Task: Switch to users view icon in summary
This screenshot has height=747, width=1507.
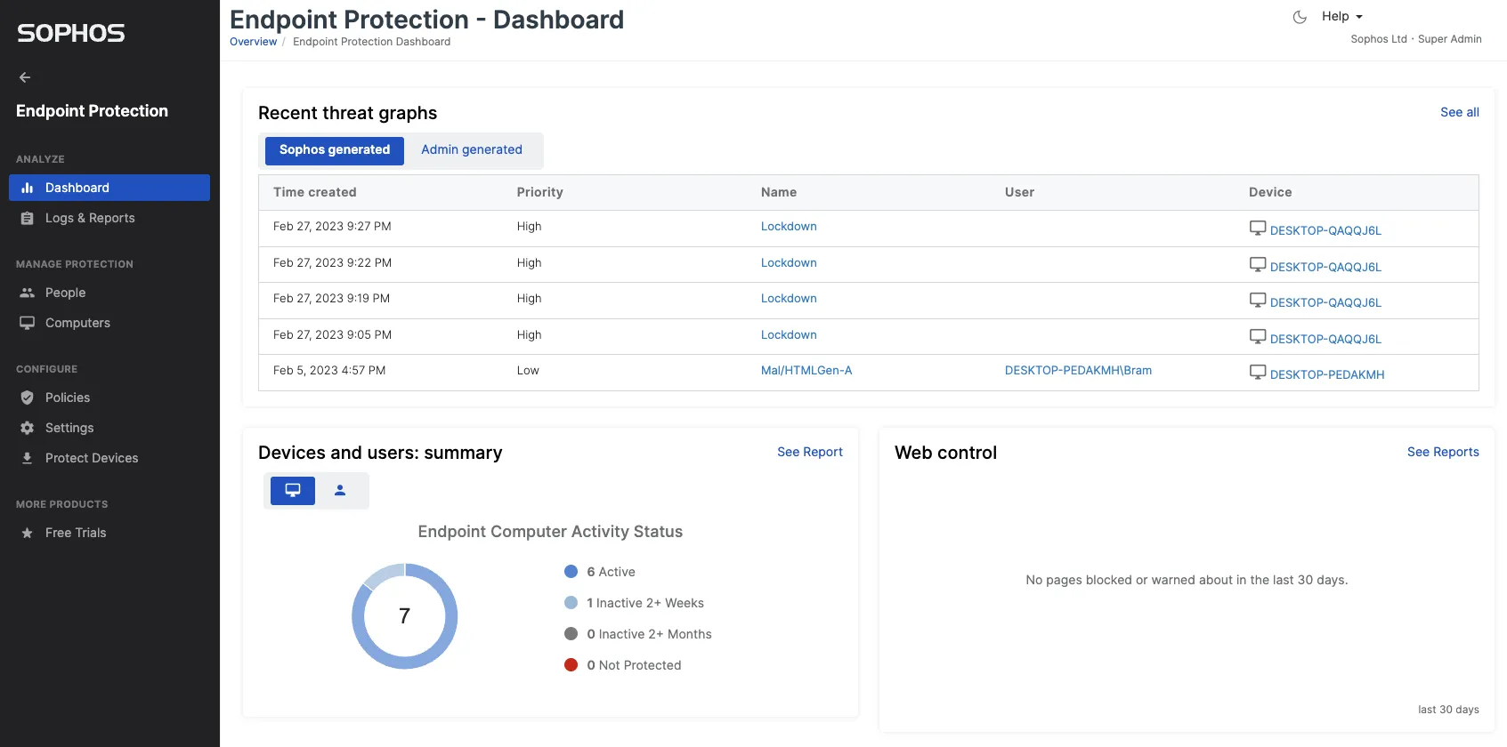Action: pyautogui.click(x=340, y=490)
